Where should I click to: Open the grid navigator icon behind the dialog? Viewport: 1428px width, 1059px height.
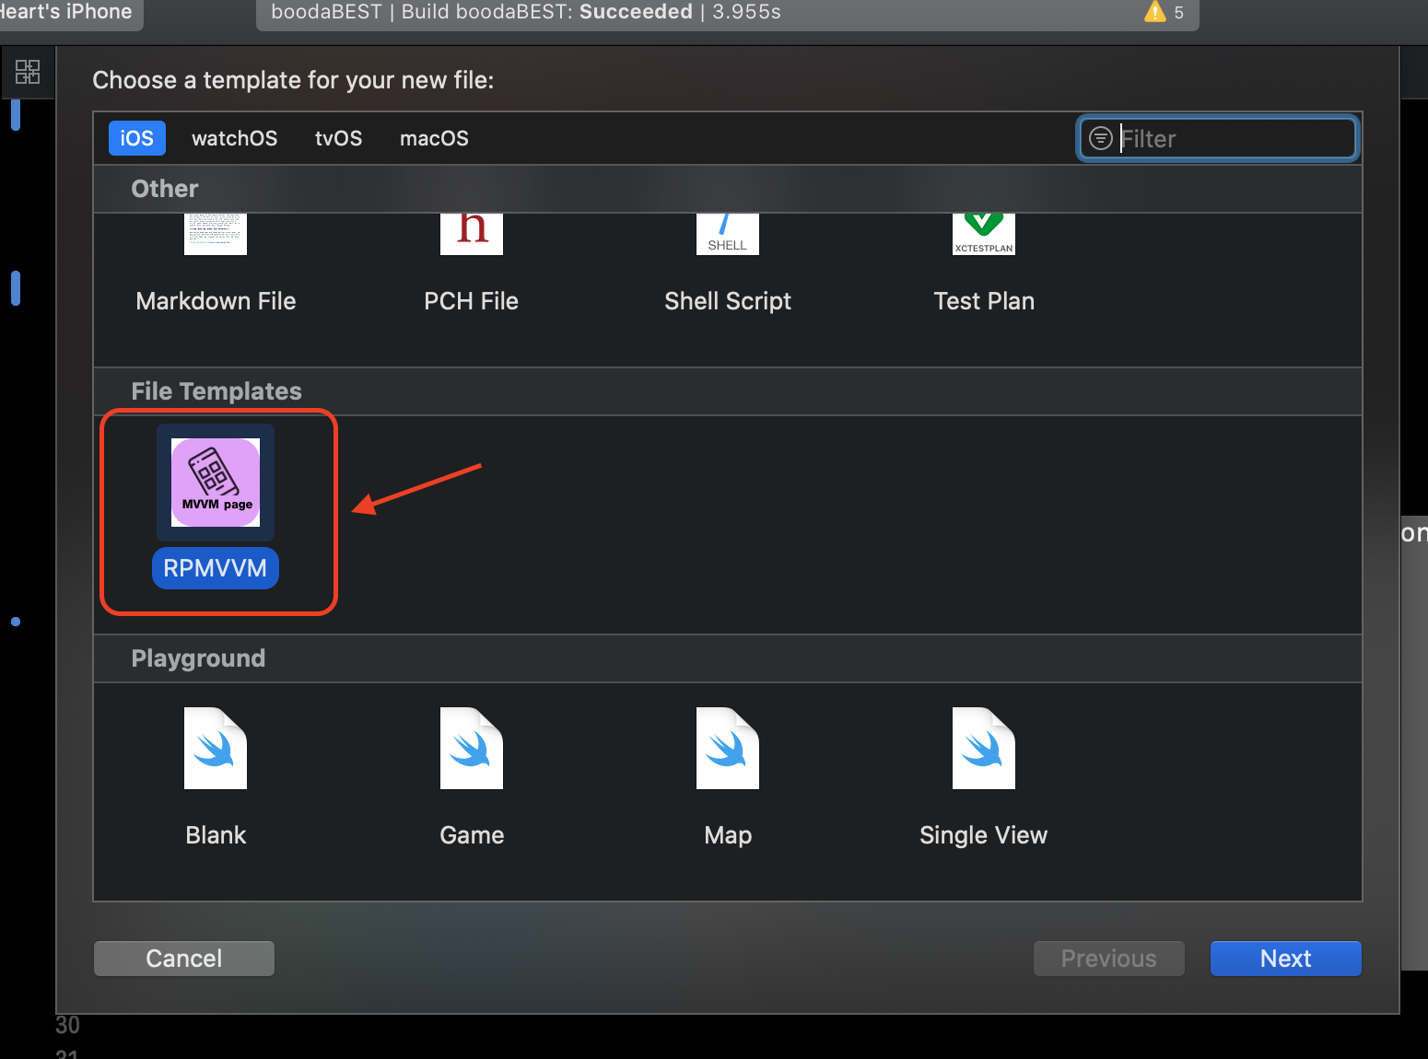coord(28,72)
